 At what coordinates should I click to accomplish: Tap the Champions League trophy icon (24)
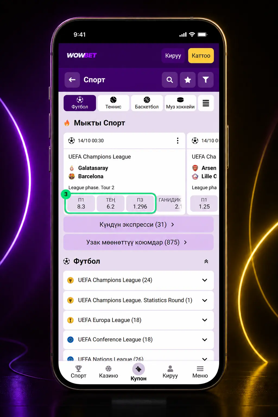71,280
